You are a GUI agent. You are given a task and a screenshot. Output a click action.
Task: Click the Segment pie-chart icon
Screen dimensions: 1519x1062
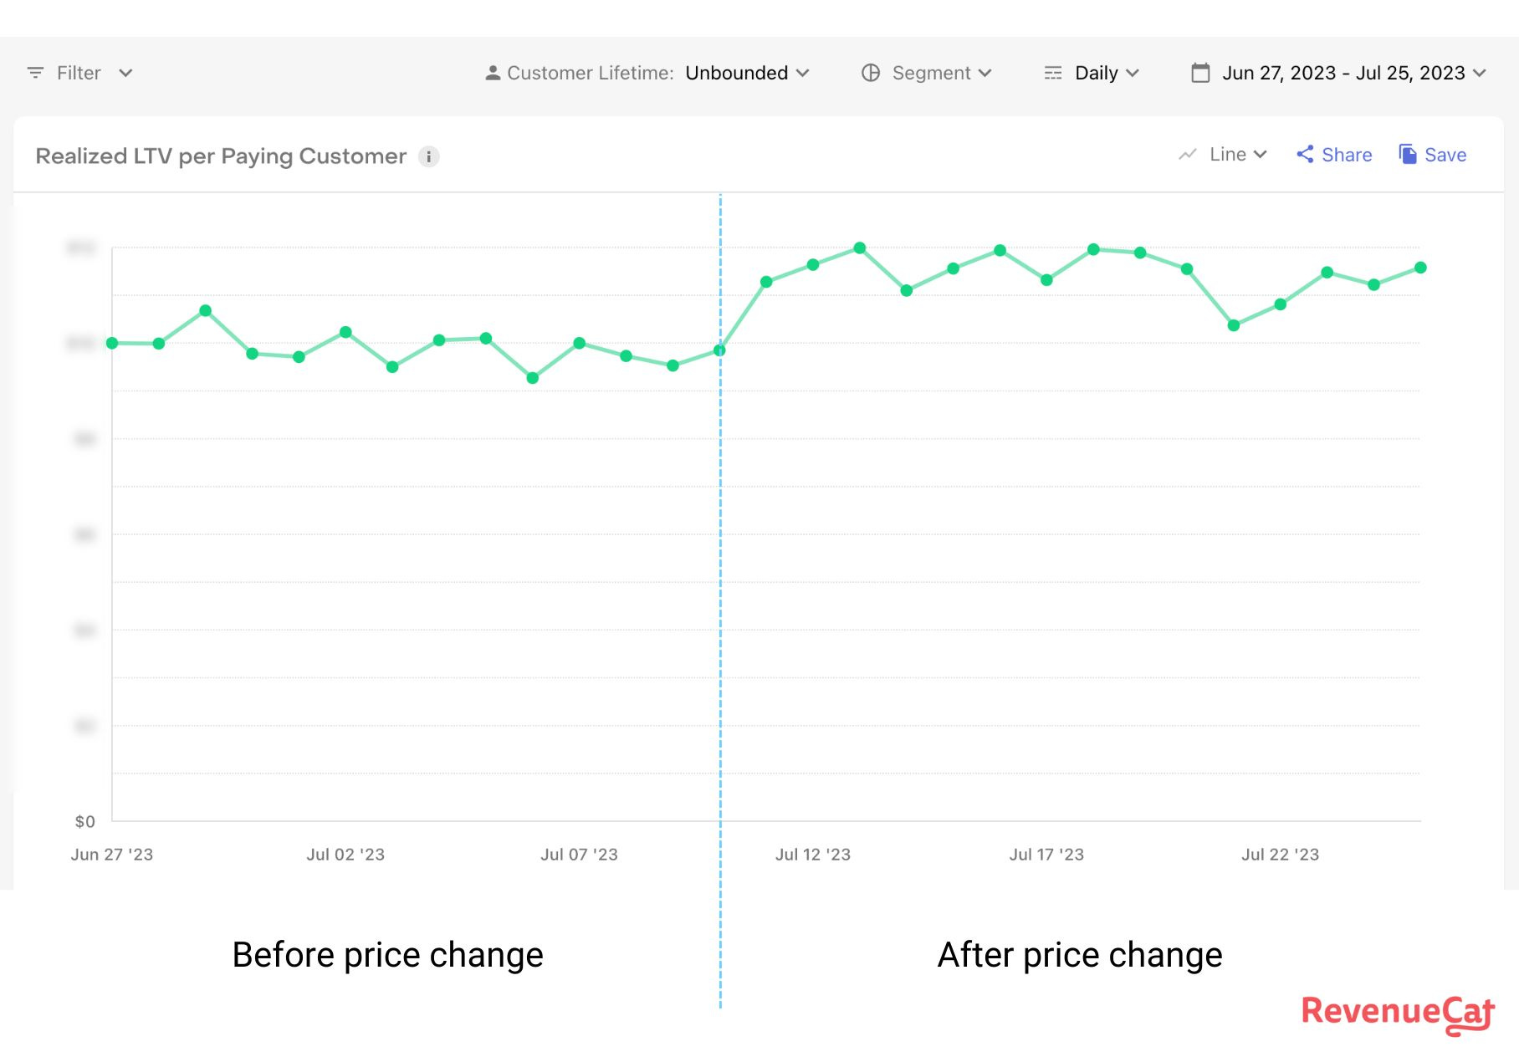871,73
